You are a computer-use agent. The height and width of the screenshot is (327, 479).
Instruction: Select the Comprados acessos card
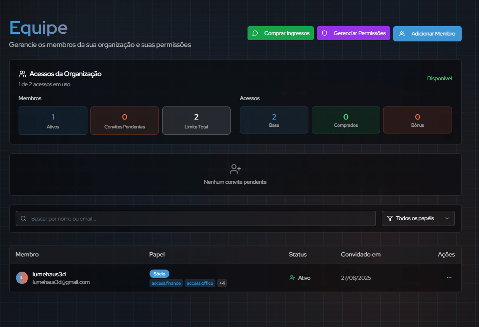346,120
